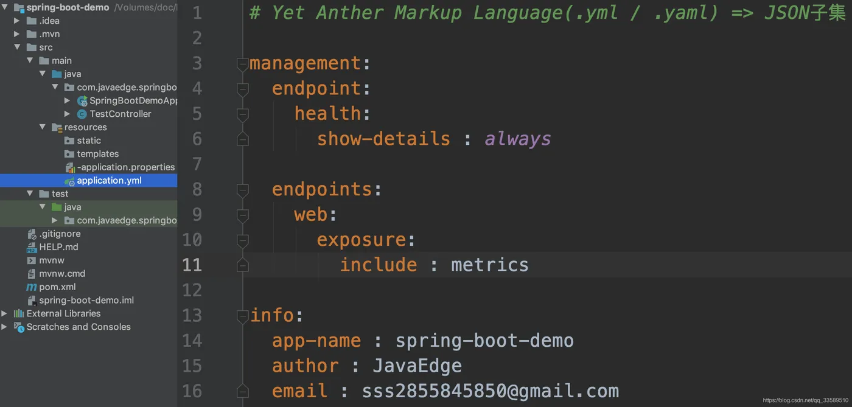Screen dimensions: 852x407
Task: Select com.javaedge package row under main java
Action: (89, 88)
